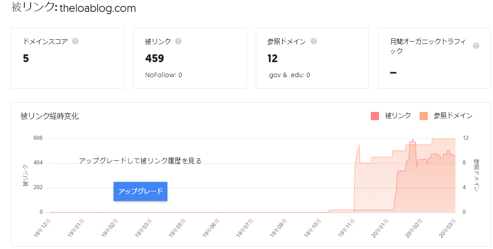Click the right axis value 8
The height and width of the screenshot is (249, 493).
point(464,163)
